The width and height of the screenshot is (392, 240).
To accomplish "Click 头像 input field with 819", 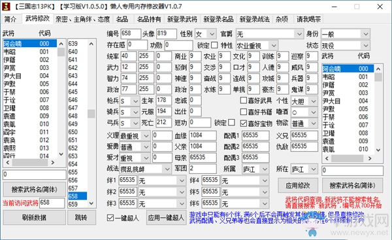I will [x=167, y=34].
